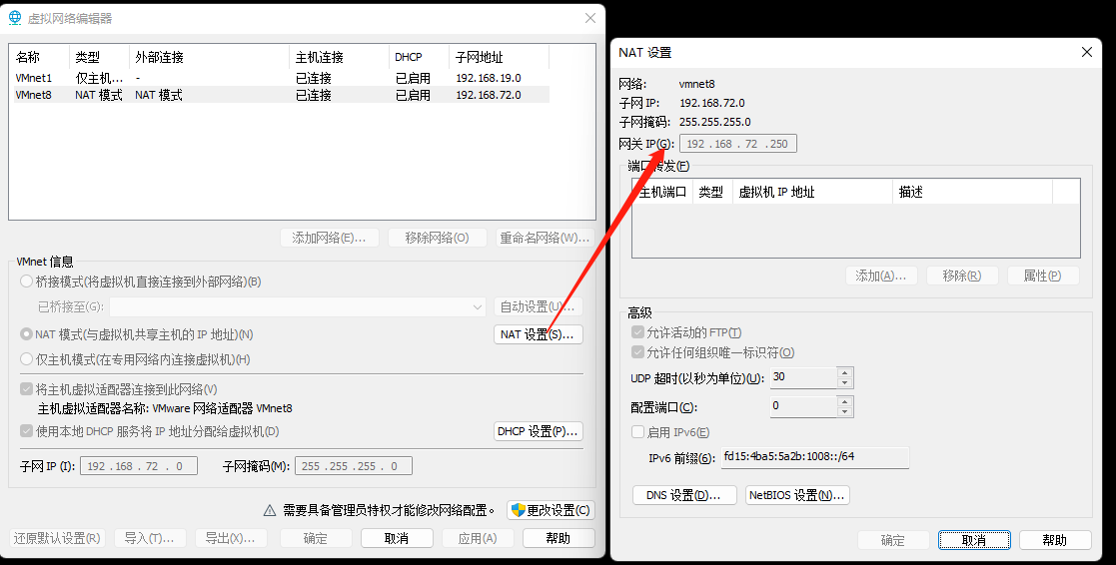The image size is (1116, 565).
Task: Click 还原默认设置(R) button
Action: [57, 539]
